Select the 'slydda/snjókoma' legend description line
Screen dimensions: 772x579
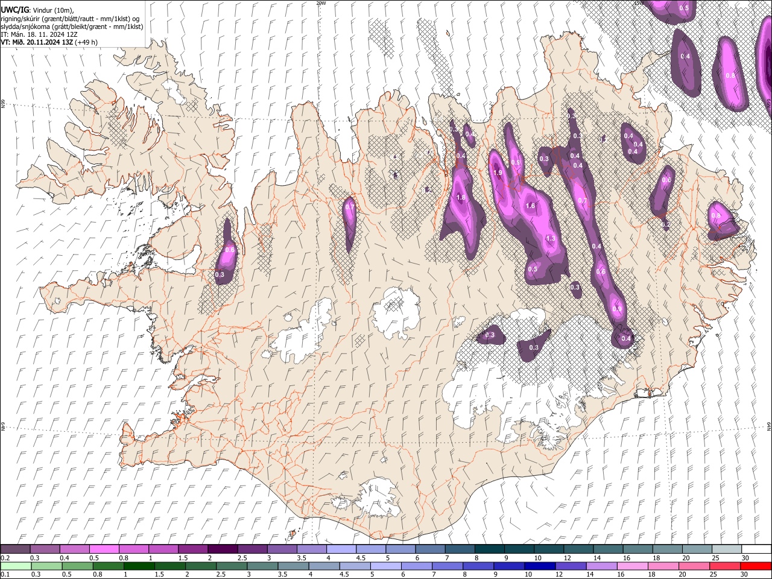(x=72, y=27)
